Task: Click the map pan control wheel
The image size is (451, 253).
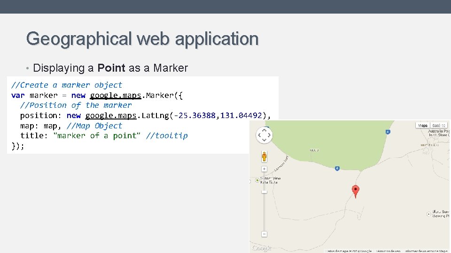Action: 264,135
